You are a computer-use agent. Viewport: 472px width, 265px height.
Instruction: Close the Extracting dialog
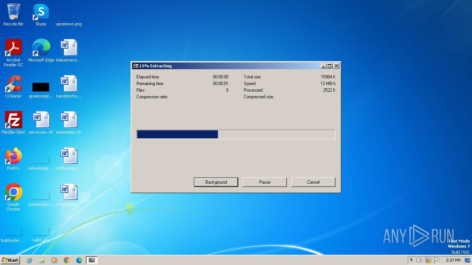click(x=336, y=66)
